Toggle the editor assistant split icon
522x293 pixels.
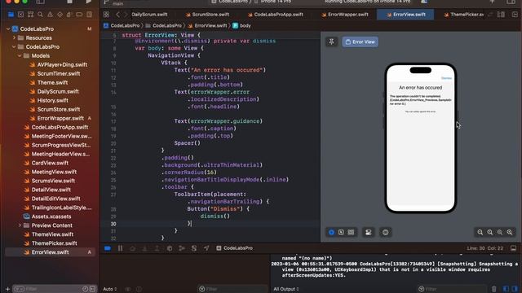(501, 15)
